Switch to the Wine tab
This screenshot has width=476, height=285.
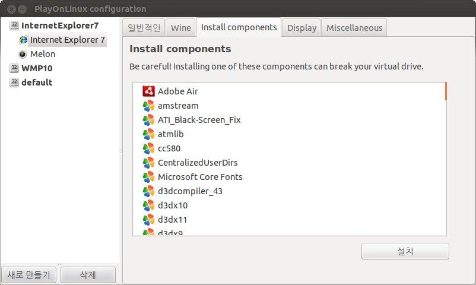coord(181,28)
